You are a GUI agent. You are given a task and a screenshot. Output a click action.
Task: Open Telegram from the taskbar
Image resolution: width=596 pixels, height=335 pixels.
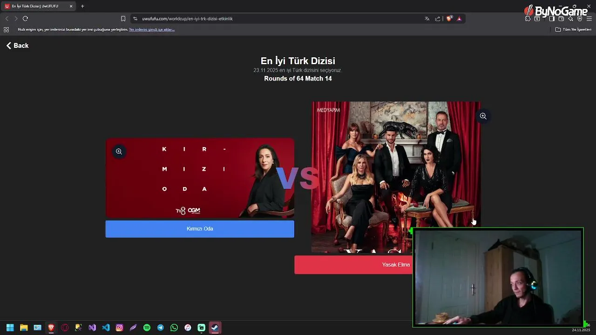tap(161, 328)
